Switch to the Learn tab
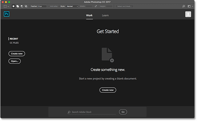The width and height of the screenshot is (197, 121). [105, 15]
